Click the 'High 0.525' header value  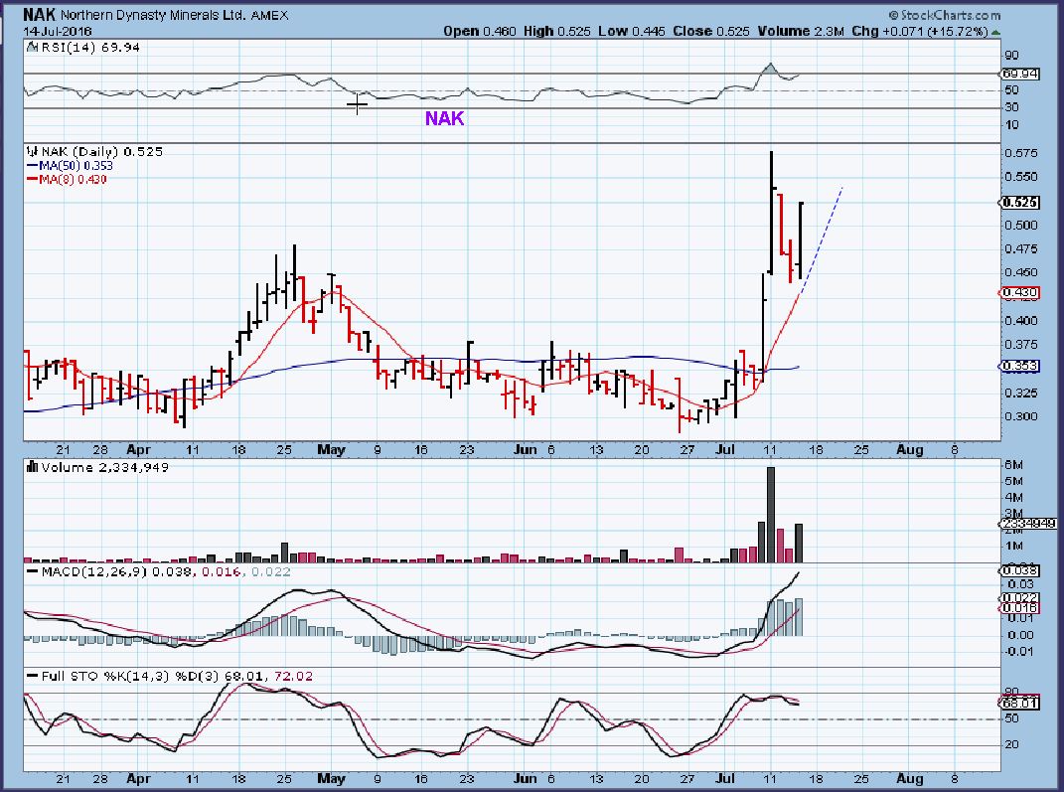coord(557,31)
